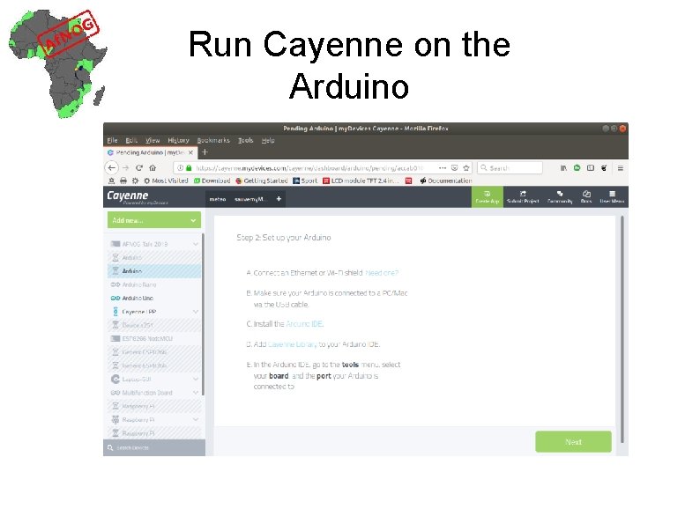Select the Arduino Uno device
Screen dimensions: 700x524
pos(154,298)
